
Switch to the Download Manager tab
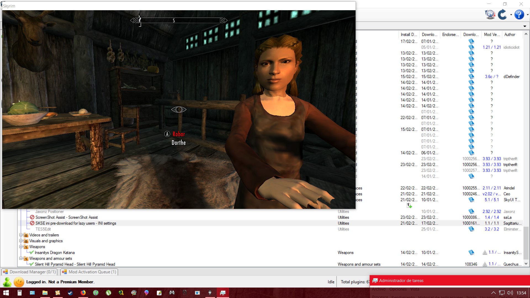29,272
